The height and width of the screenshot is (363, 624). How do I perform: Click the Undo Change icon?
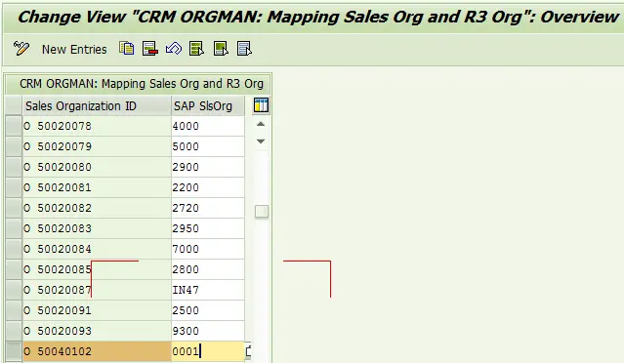(x=174, y=49)
